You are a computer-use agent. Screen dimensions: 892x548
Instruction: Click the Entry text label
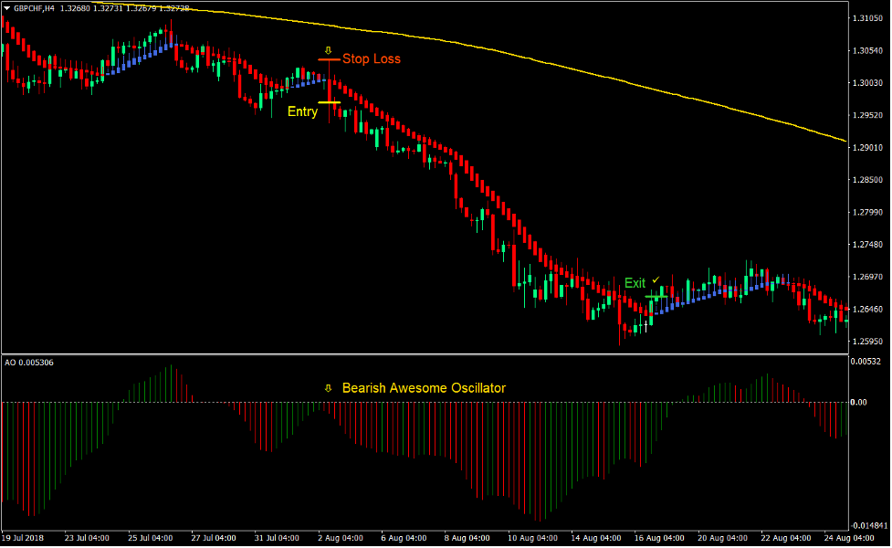click(x=302, y=111)
